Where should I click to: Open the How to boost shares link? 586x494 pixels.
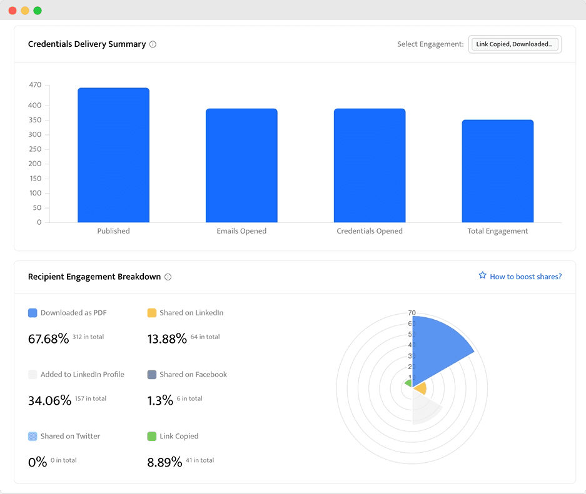click(x=525, y=277)
